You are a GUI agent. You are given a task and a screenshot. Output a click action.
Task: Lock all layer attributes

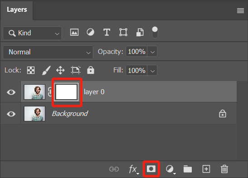[x=91, y=70]
